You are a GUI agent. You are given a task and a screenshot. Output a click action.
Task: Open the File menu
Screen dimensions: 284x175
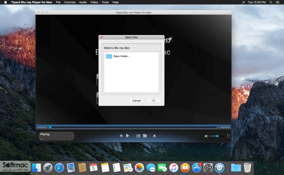(x=58, y=2)
